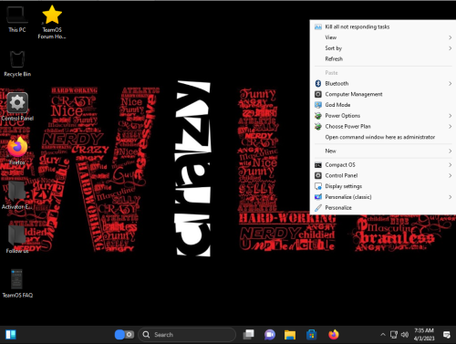Click the God Mode icon in menu
456x344 pixels.
(318, 105)
